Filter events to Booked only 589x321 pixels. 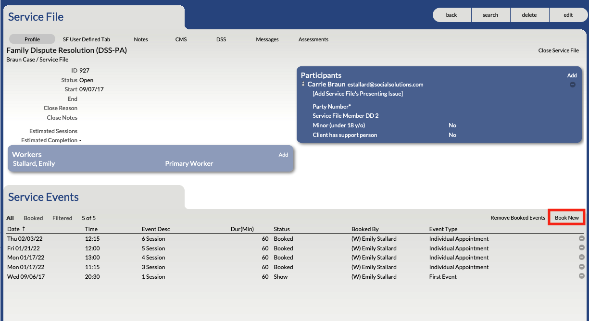[x=33, y=218]
